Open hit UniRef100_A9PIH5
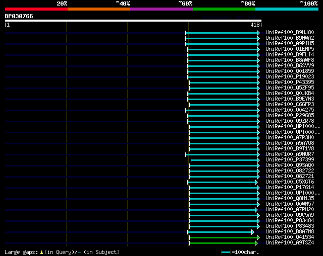The image size is (323, 256). click(x=290, y=44)
